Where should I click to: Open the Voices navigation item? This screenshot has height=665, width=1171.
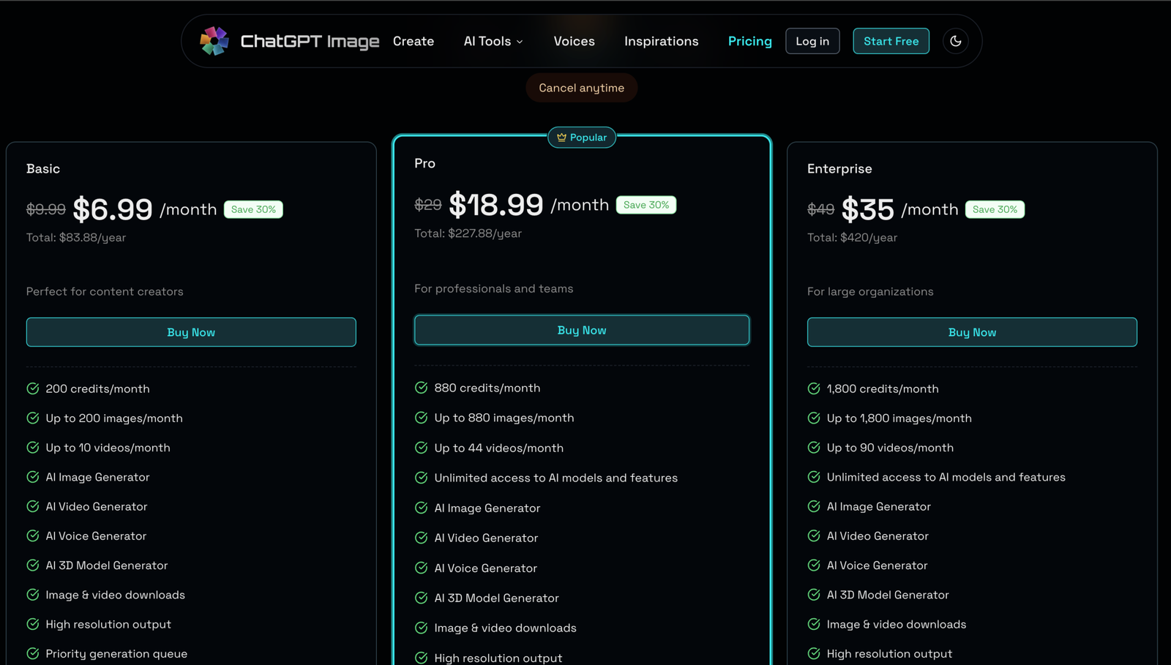[574, 41]
